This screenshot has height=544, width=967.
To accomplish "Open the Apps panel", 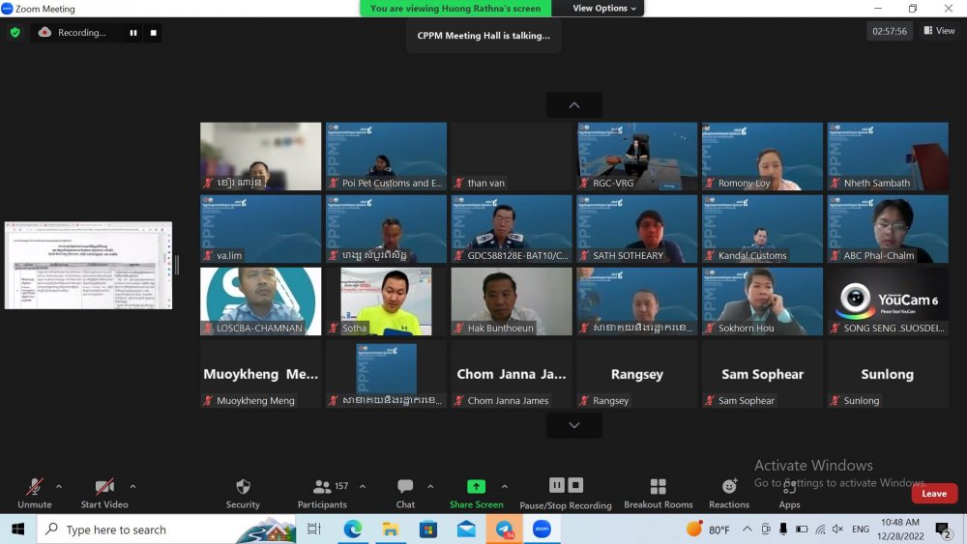I will point(789,493).
